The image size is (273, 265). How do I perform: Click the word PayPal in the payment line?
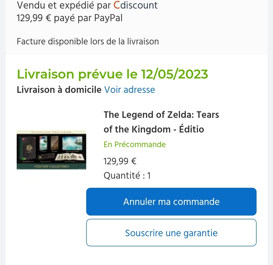(108, 18)
